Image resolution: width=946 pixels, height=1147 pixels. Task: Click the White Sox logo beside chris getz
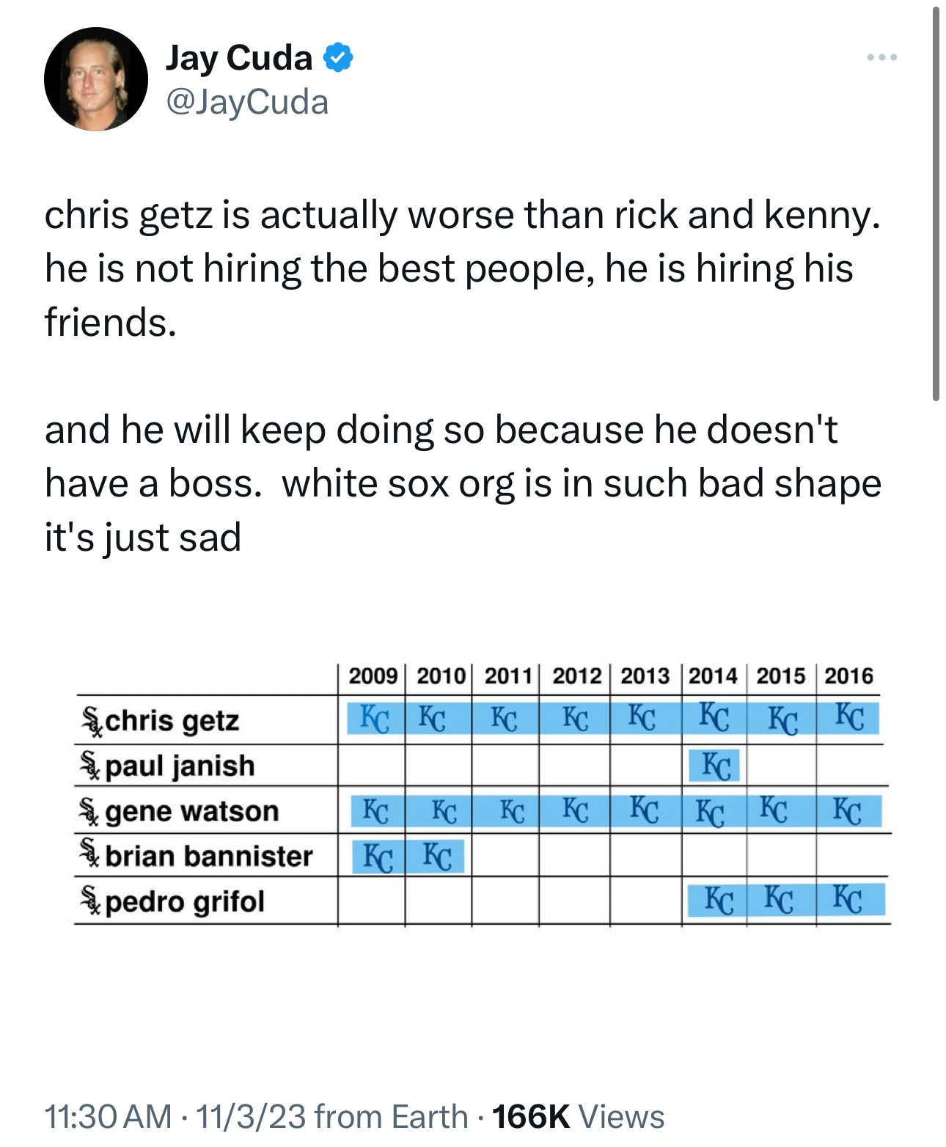92,721
